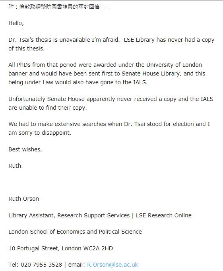The width and height of the screenshot is (223, 271).
Task: Click "are unable to find their copy." line
Action: [x=48, y=108]
